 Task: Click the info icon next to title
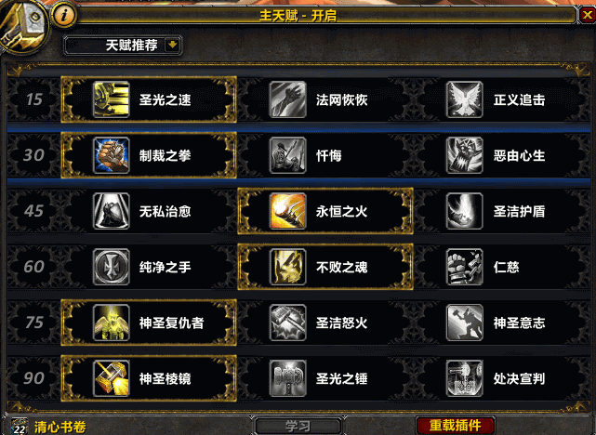pyautogui.click(x=63, y=16)
